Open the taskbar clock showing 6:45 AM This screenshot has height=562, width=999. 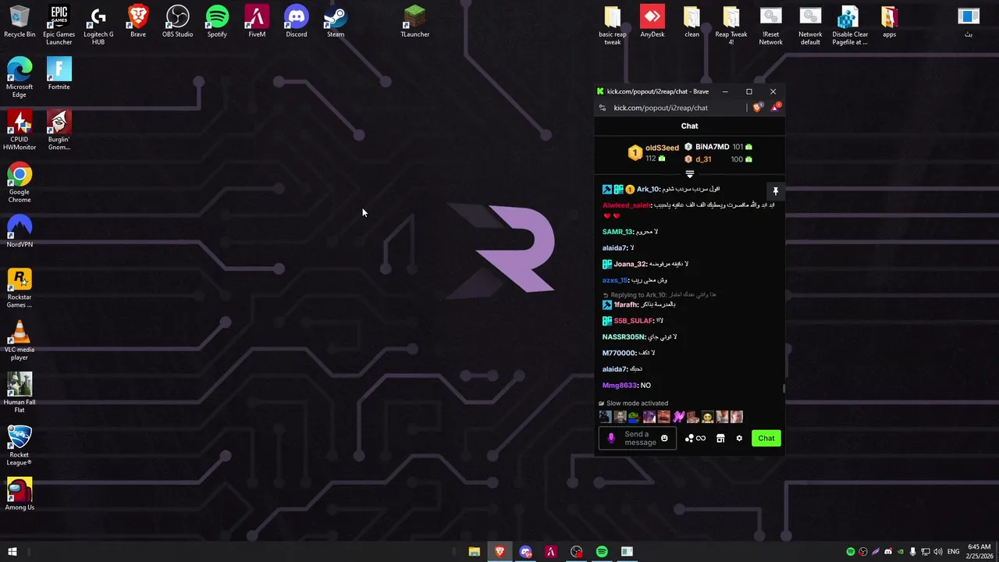pyautogui.click(x=979, y=552)
